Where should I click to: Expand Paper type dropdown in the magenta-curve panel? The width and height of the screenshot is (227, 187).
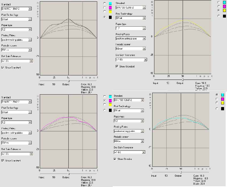[x=30, y=123]
